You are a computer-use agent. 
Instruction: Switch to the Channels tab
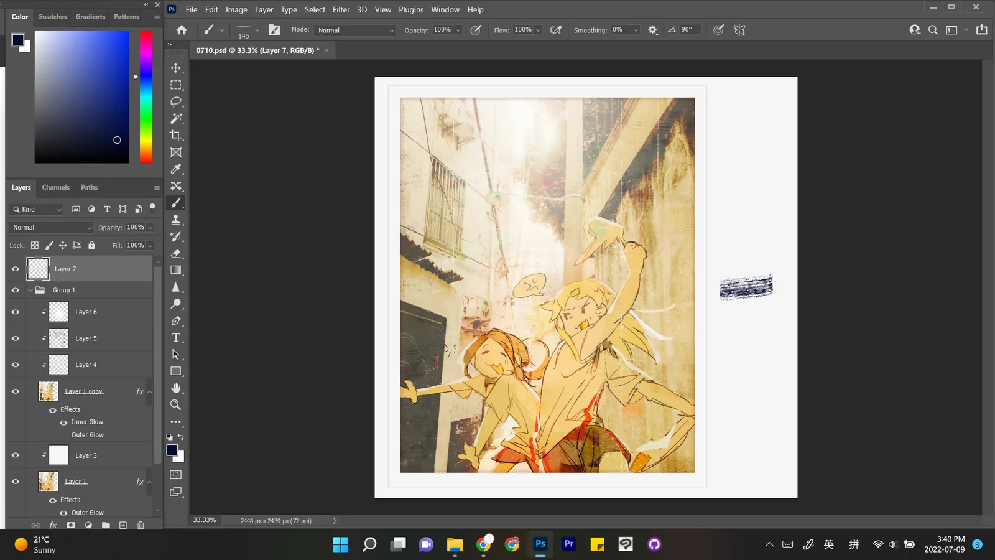click(x=55, y=187)
